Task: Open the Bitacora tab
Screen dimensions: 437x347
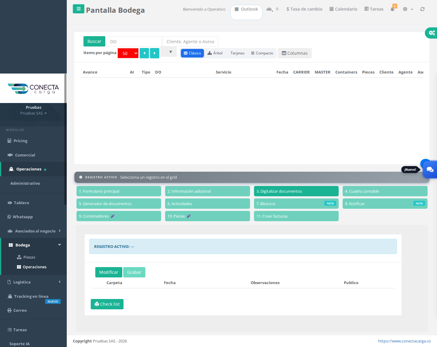Action: pos(296,204)
